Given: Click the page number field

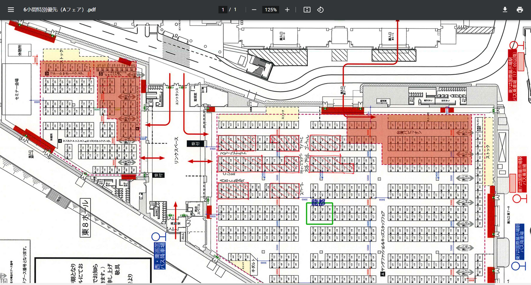Looking at the screenshot, I should (x=223, y=10).
